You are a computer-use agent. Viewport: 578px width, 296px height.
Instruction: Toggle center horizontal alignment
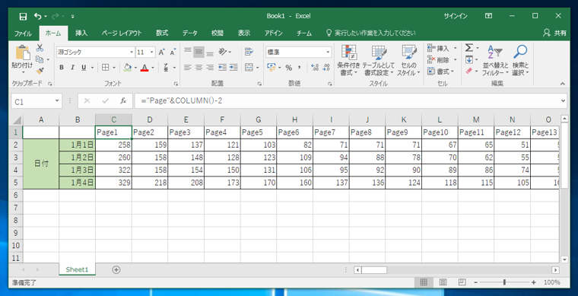click(x=198, y=68)
